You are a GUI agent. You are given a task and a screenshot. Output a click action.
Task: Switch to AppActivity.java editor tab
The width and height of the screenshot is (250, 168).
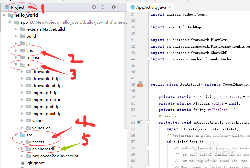click(151, 7)
